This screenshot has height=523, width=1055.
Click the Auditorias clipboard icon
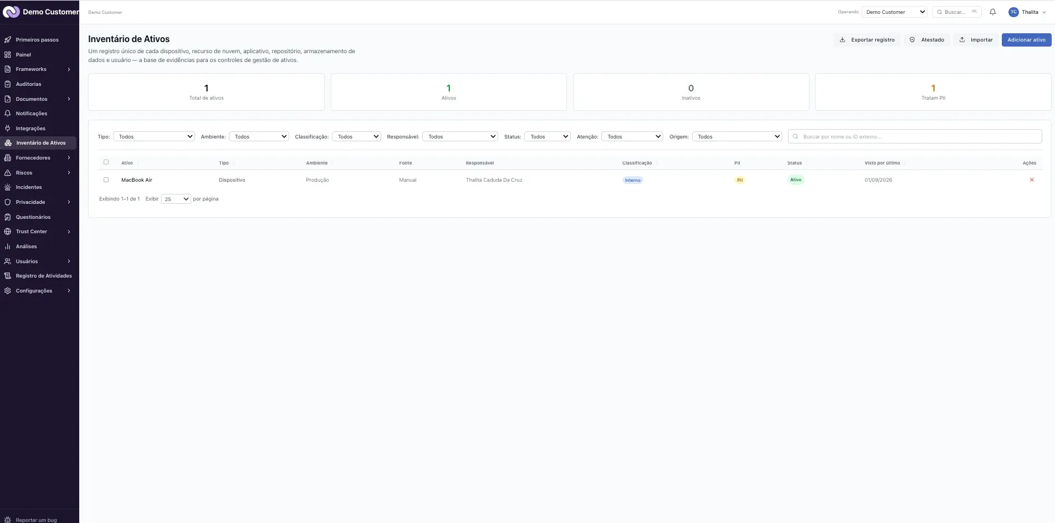tap(8, 84)
